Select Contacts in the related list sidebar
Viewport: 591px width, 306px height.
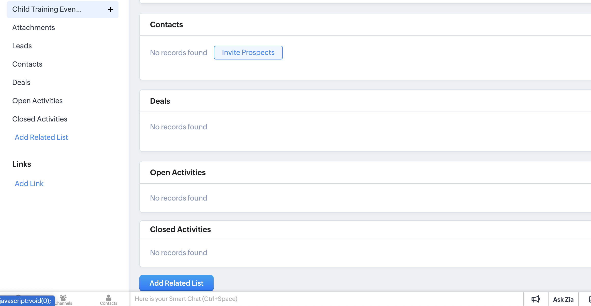[27, 64]
